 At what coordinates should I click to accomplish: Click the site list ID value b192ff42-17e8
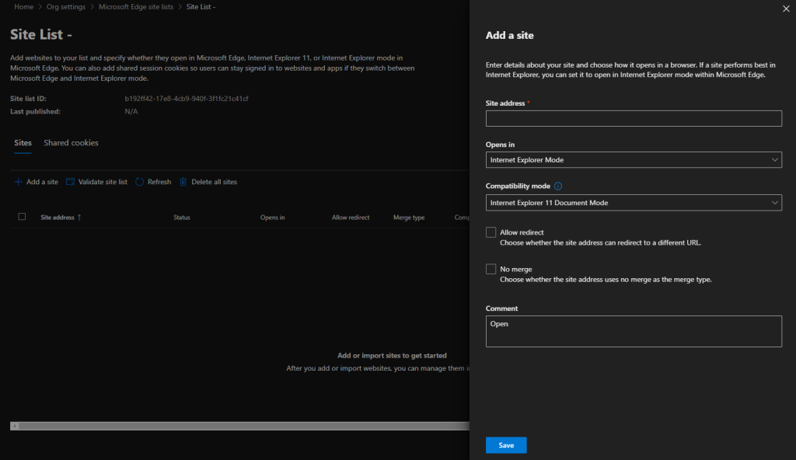pos(187,99)
